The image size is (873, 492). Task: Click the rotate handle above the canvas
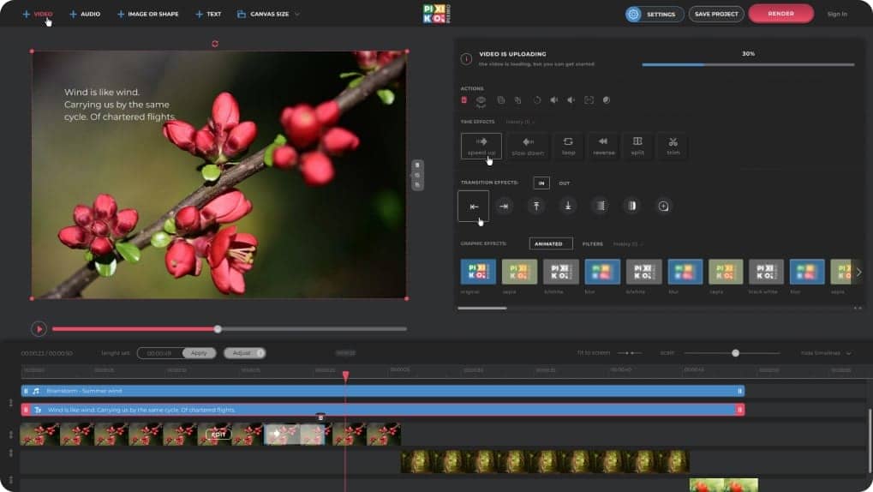click(x=215, y=44)
